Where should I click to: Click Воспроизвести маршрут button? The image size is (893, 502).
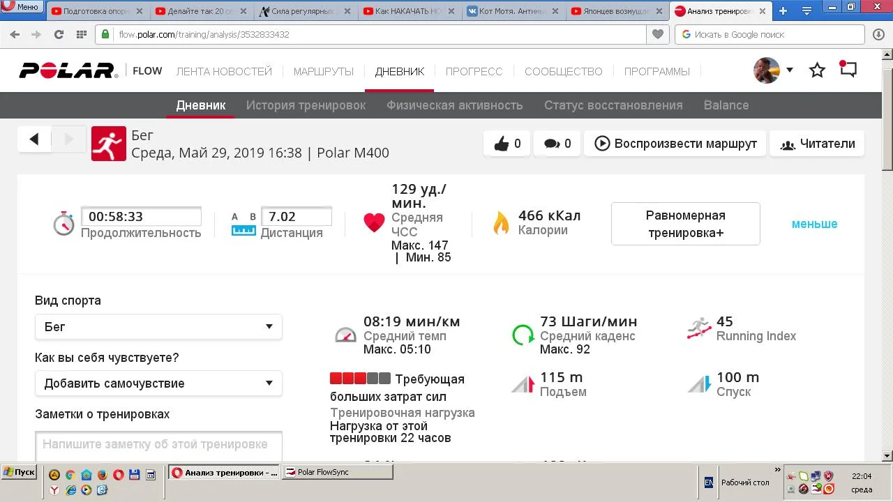point(675,144)
